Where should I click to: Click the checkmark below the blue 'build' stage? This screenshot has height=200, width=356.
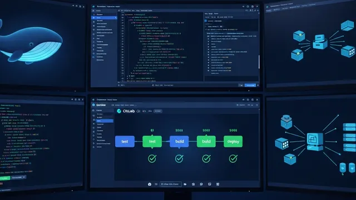[x=179, y=158]
